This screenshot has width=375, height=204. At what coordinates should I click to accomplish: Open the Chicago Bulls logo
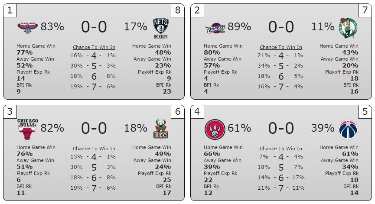point(27,129)
